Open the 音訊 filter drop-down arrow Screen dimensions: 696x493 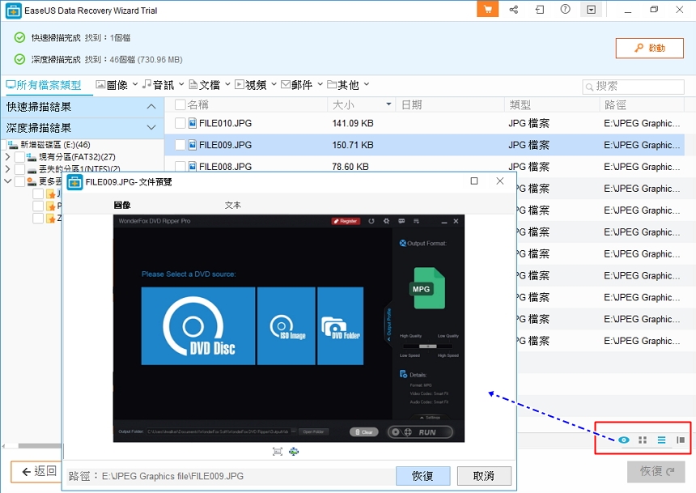click(x=181, y=84)
